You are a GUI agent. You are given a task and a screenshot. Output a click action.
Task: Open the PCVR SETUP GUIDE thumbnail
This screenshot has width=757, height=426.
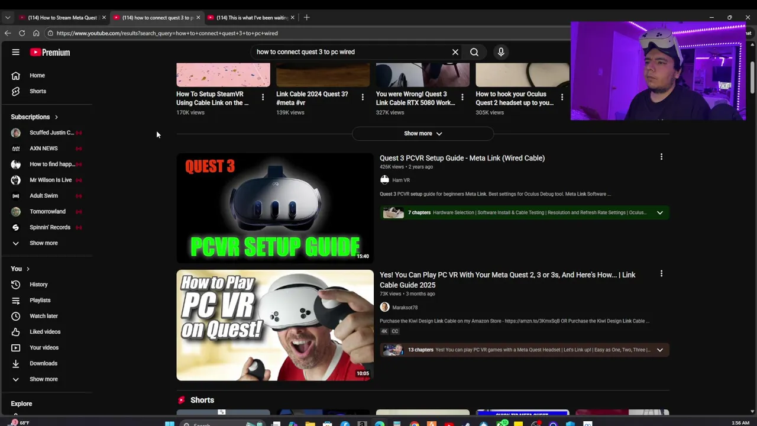click(275, 208)
